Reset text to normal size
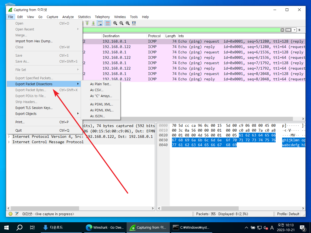This screenshot has height=233, width=311. point(128,23)
